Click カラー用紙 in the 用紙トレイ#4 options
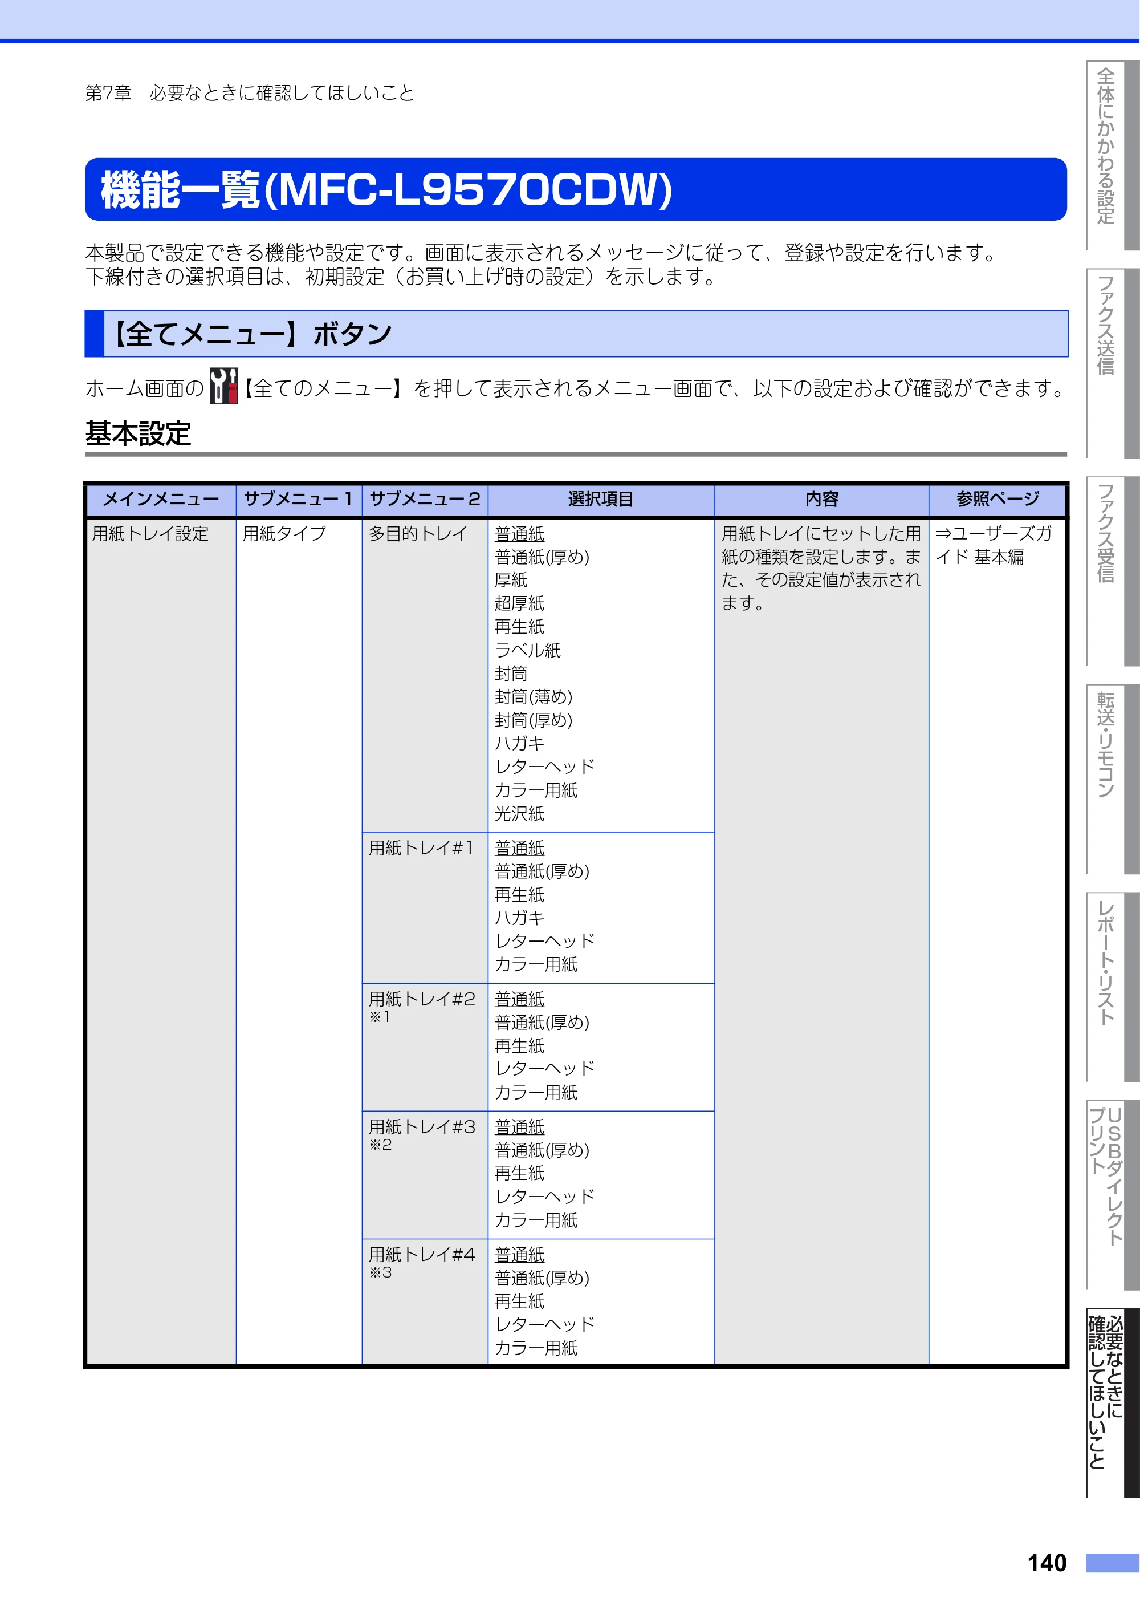 [x=536, y=1348]
